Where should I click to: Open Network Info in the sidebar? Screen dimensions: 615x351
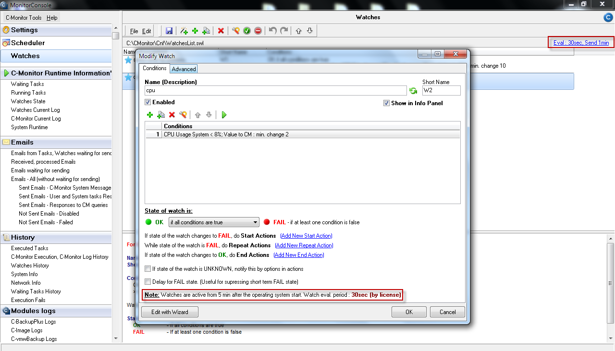pyautogui.click(x=25, y=283)
